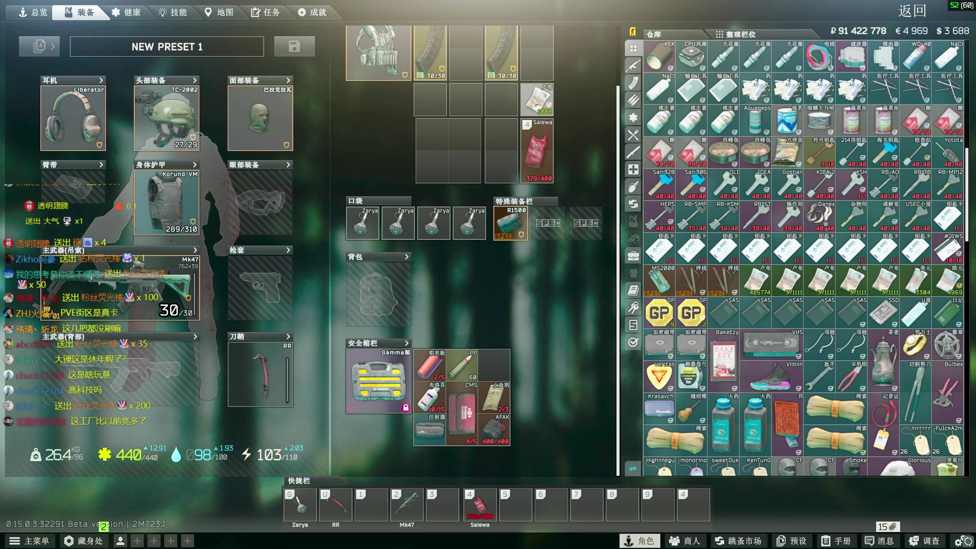Expand the 身体护甲 body armor slot arrow
Viewport: 976px width, 549px height.
pyautogui.click(x=195, y=165)
